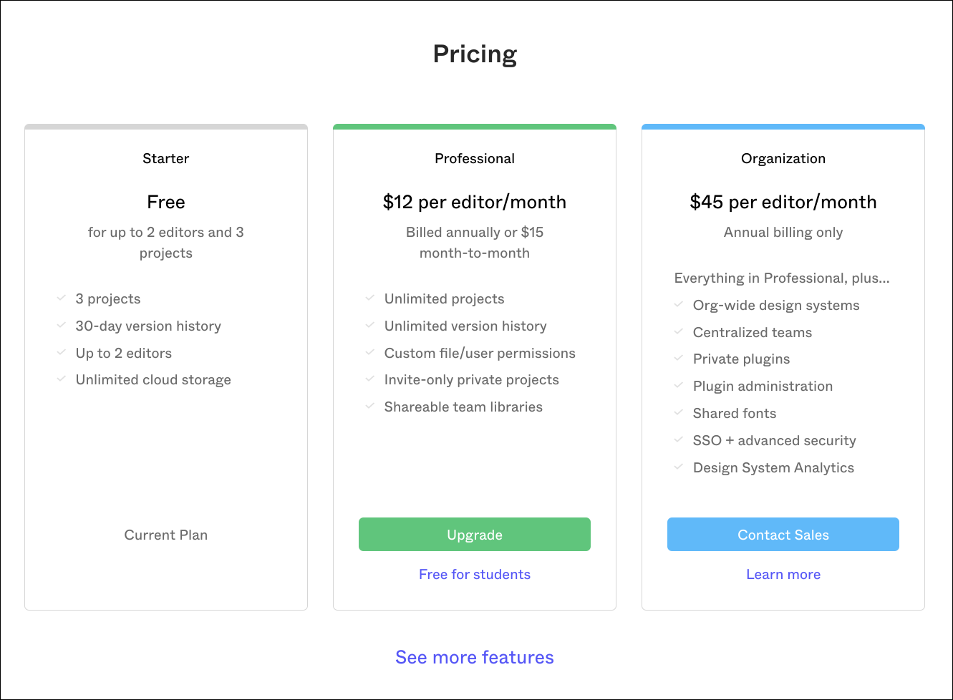Click the blue Contact Sales button

pyautogui.click(x=783, y=535)
